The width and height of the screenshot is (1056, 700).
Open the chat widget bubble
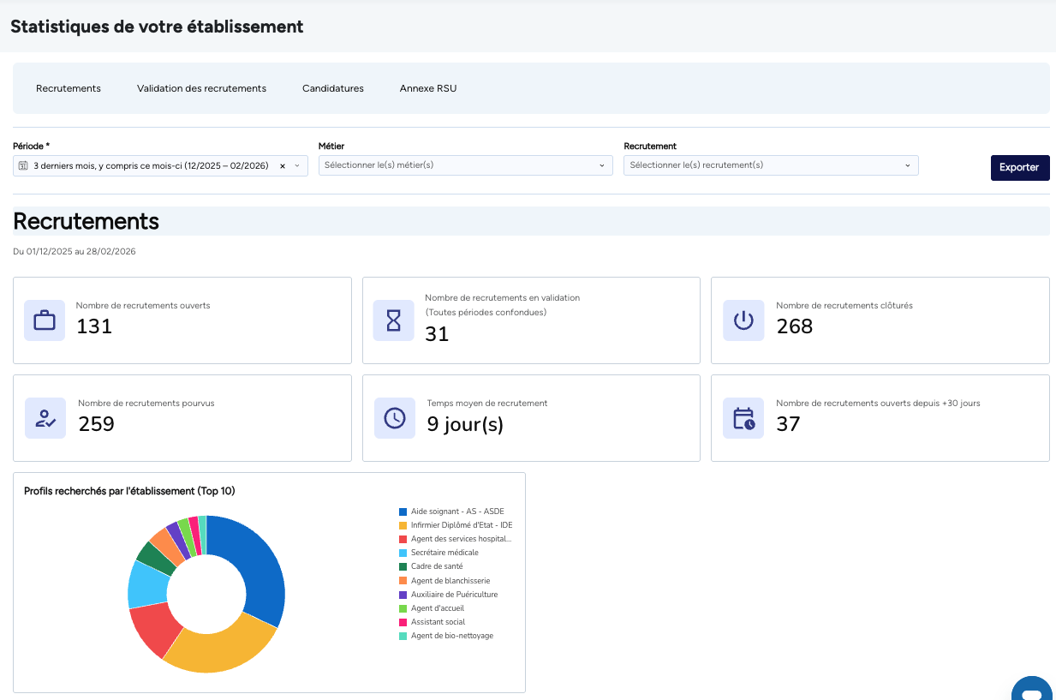[1031, 690]
